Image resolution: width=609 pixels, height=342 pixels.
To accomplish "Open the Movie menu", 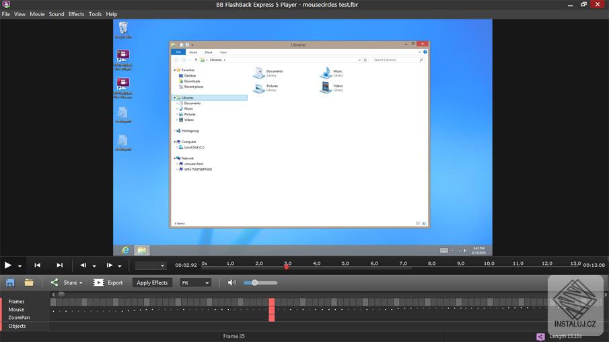I will click(37, 14).
